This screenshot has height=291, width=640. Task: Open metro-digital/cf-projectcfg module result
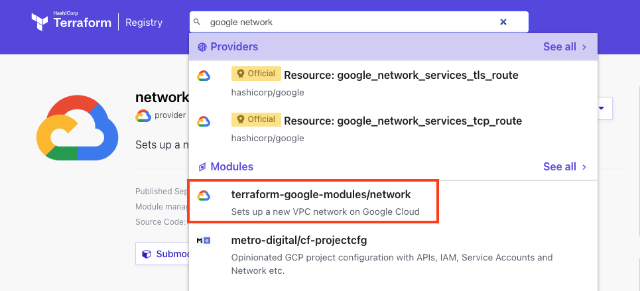coord(393,255)
